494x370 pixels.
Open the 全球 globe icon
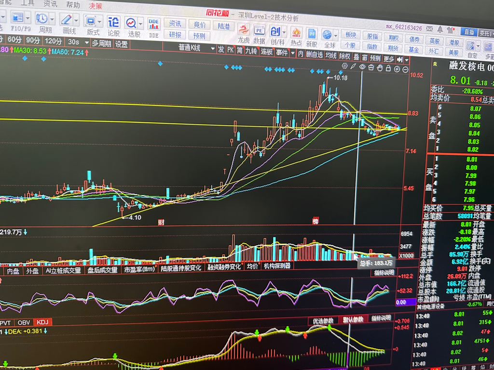coord(327,34)
